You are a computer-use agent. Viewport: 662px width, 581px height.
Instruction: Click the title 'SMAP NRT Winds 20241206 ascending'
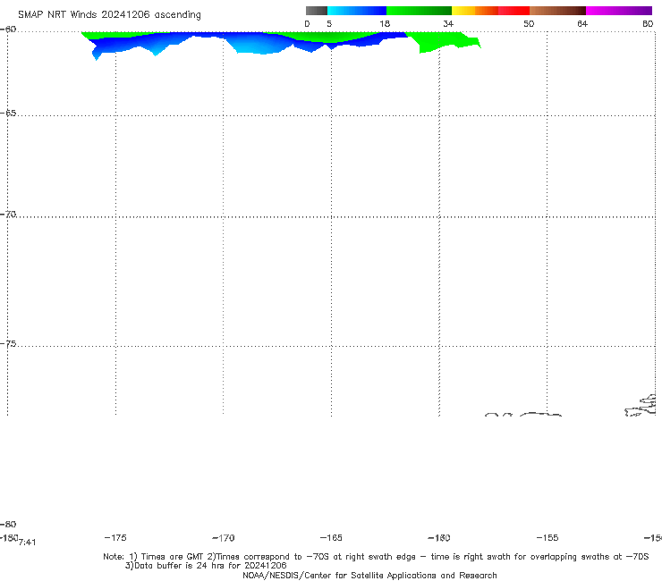pyautogui.click(x=109, y=15)
